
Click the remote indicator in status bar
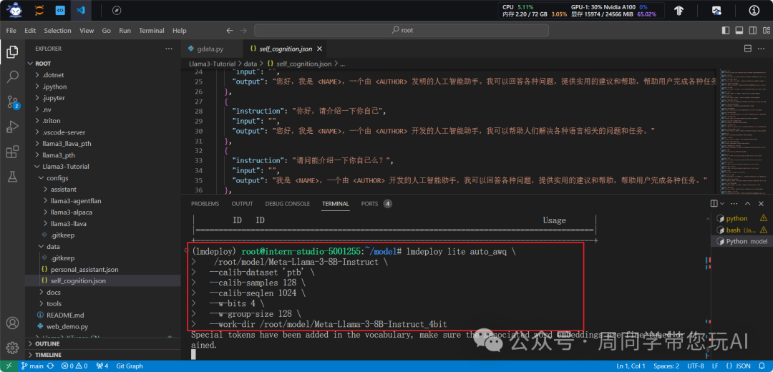click(x=9, y=366)
